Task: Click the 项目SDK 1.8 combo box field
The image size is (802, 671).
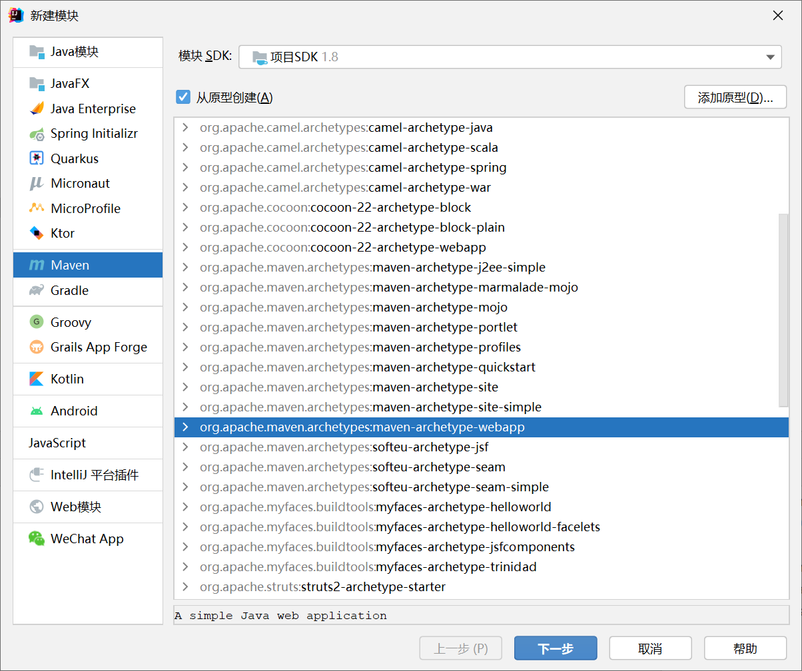Action: click(x=510, y=57)
